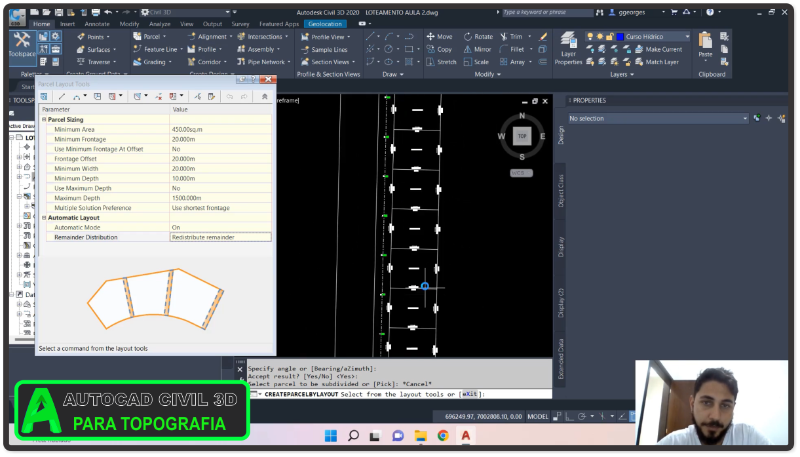
Task: Open the No selection dropdown in Properties
Action: 745,119
